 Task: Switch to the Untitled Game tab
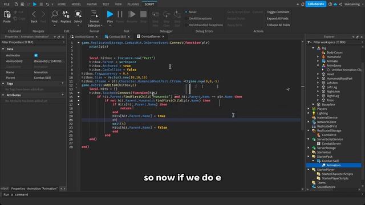[84, 36]
